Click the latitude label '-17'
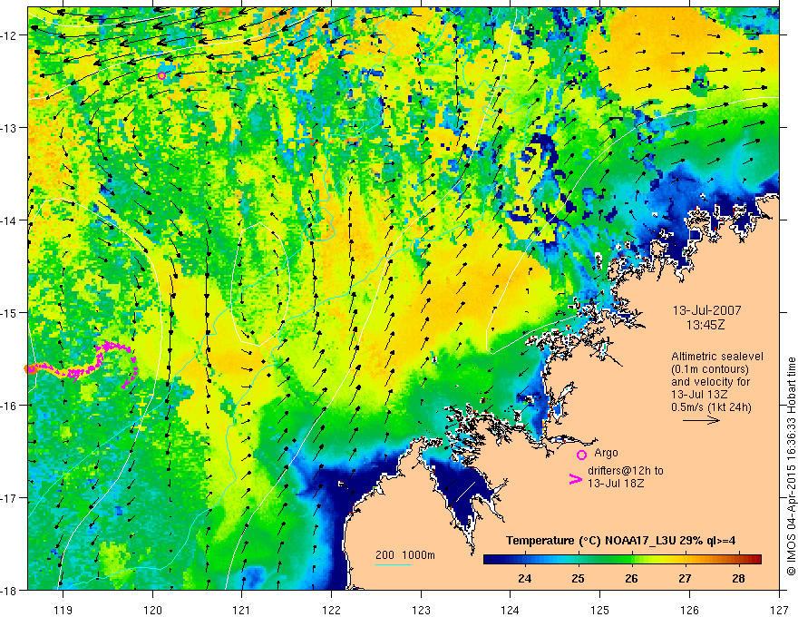The width and height of the screenshot is (798, 617). tap(9, 498)
